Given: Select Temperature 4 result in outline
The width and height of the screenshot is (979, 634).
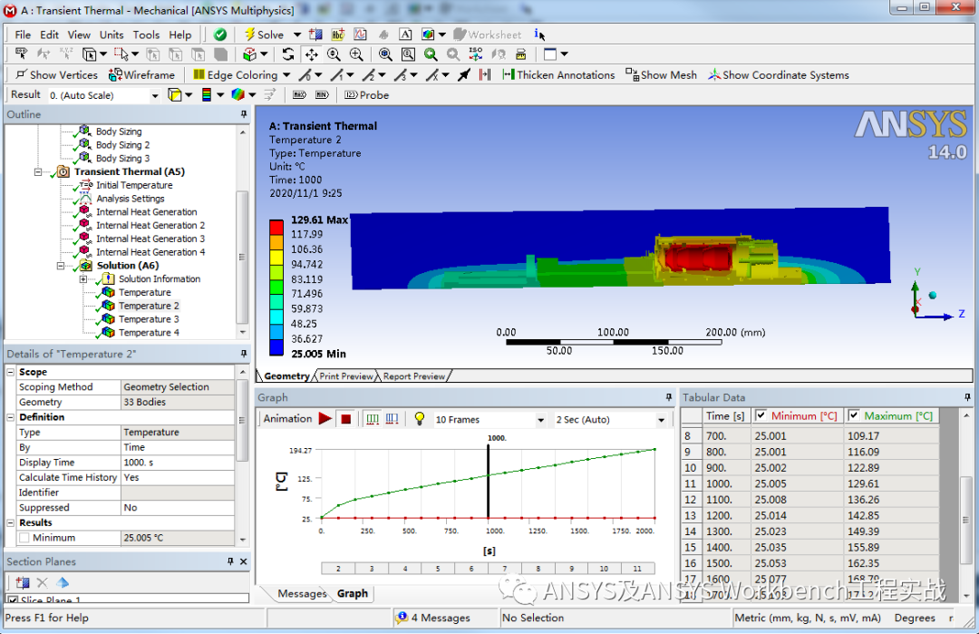Looking at the screenshot, I should tap(149, 333).
